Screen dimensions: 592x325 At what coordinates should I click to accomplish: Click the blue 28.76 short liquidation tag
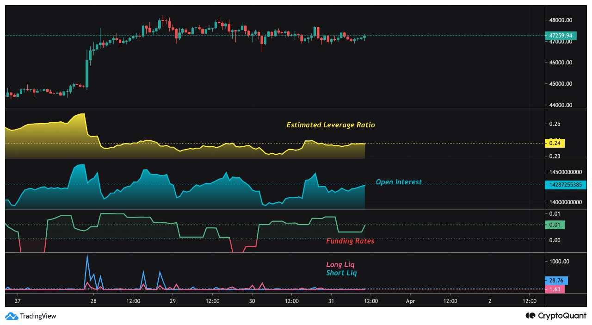click(556, 281)
